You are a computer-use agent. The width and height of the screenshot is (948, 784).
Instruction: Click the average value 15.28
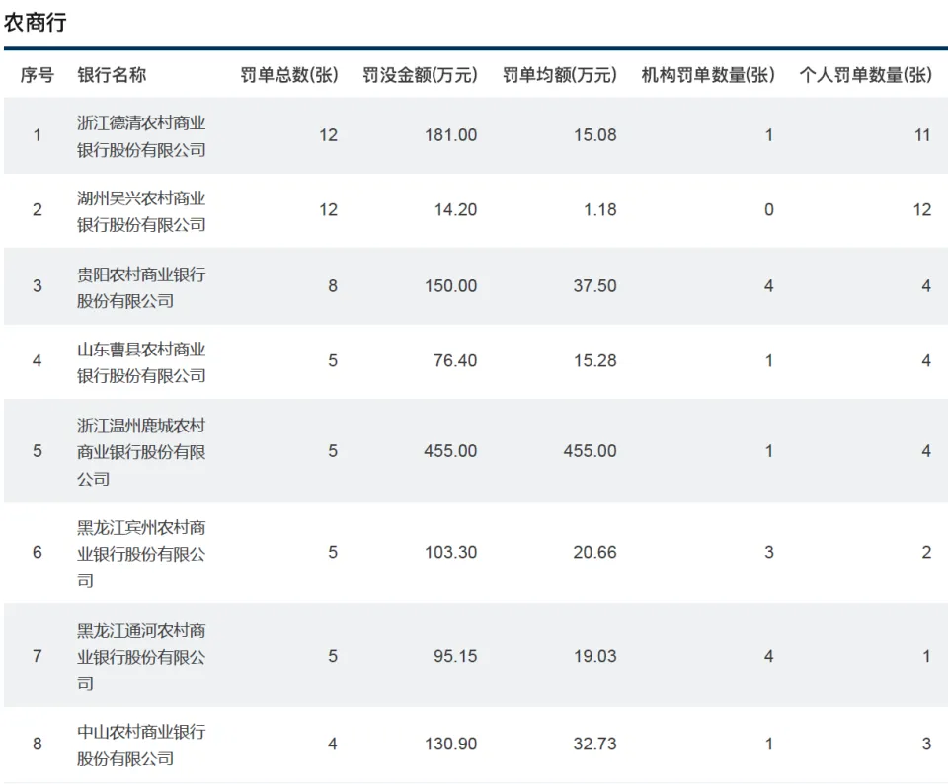(x=595, y=360)
